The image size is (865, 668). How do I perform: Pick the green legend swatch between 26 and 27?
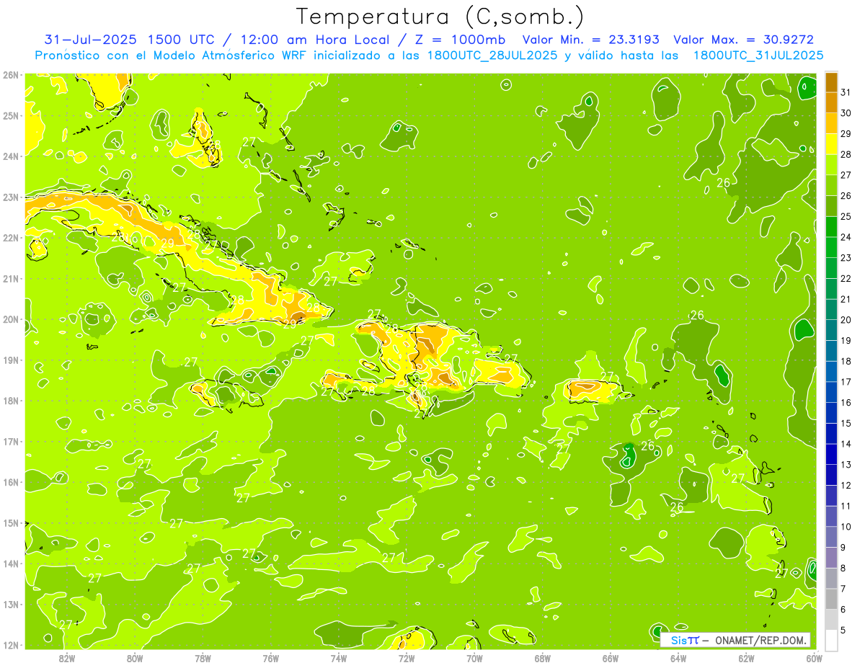[831, 185]
